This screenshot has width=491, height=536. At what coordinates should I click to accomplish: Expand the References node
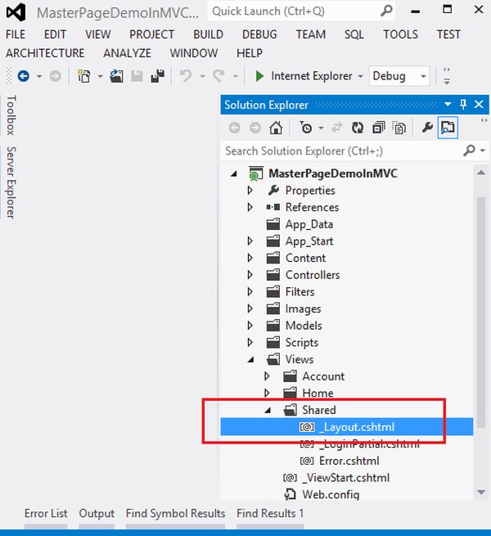pos(250,207)
